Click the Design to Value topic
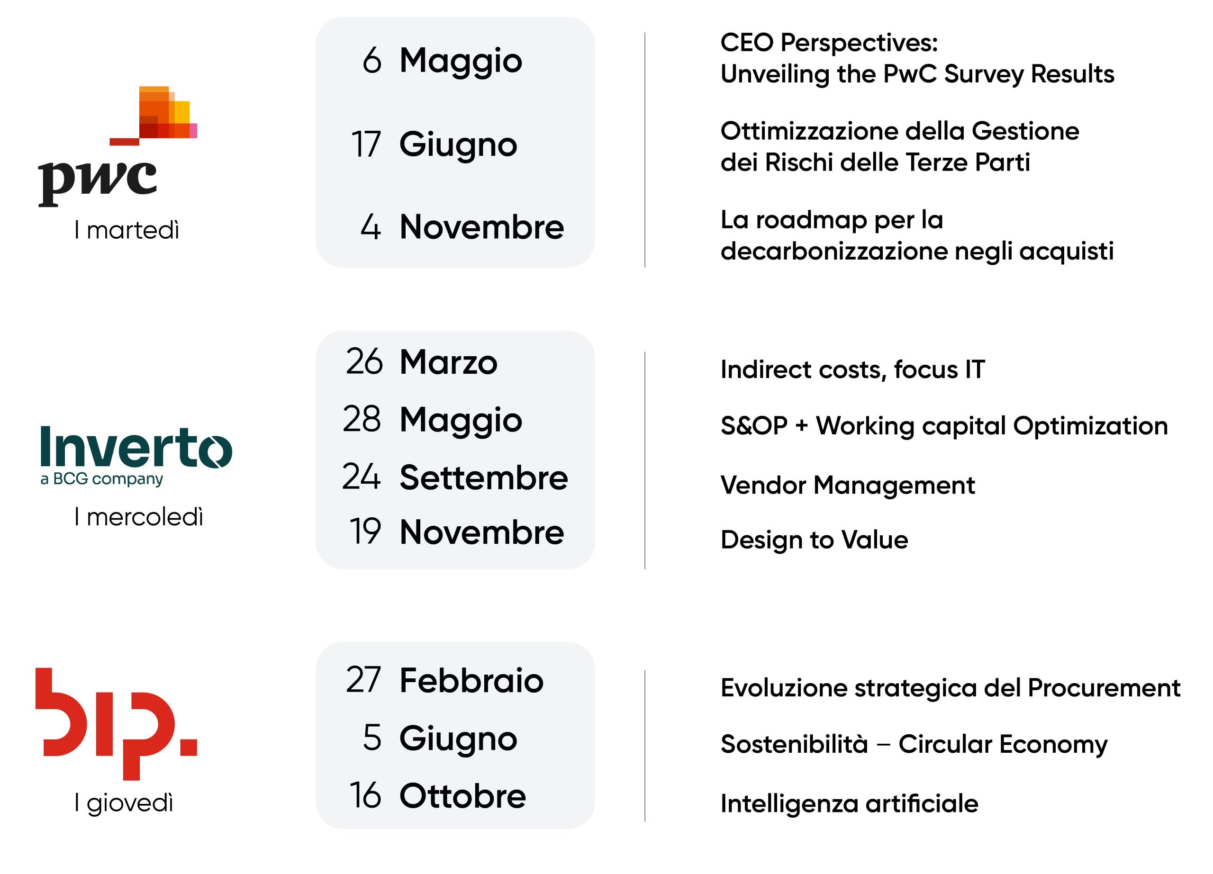The width and height of the screenshot is (1213, 874). tap(814, 540)
